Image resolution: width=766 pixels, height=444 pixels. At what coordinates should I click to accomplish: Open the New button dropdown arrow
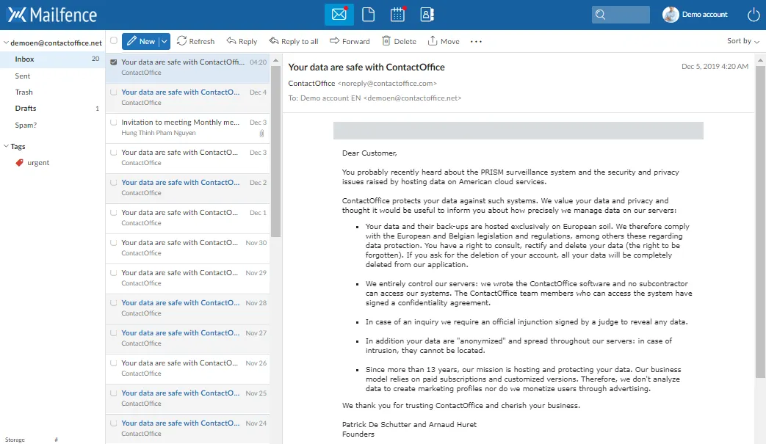point(165,42)
